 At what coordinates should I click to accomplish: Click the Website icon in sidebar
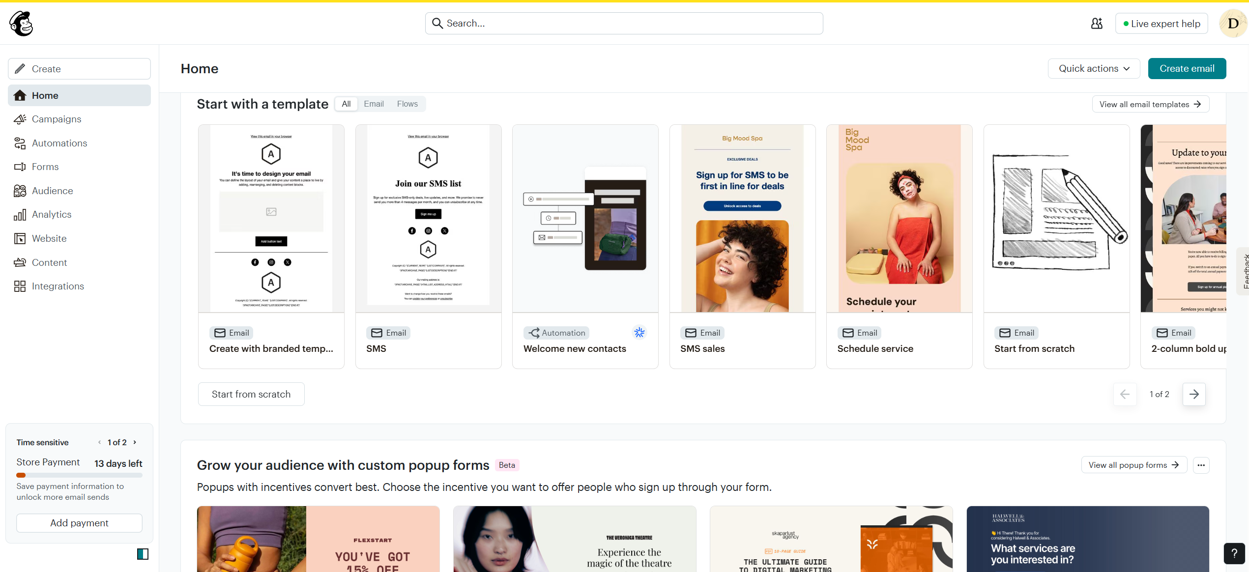pos(20,238)
